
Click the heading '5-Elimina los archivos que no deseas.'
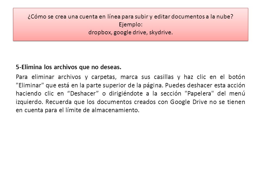[69, 67]
